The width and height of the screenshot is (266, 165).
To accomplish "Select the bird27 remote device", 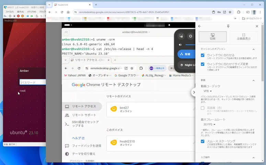I will coord(151,109).
